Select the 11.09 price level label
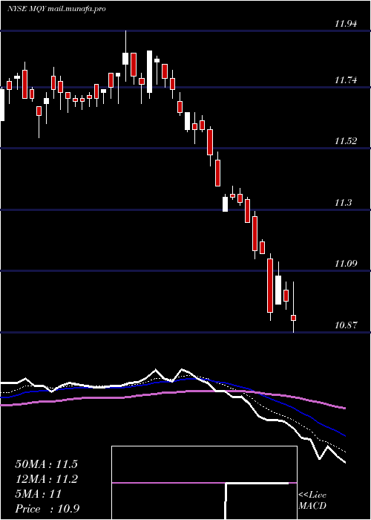 346,264
